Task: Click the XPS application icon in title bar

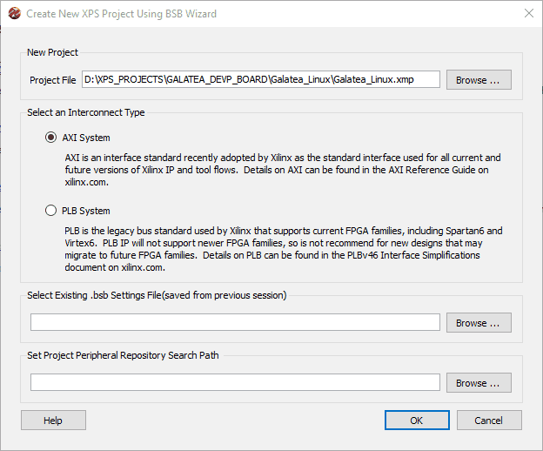Action: (x=13, y=14)
